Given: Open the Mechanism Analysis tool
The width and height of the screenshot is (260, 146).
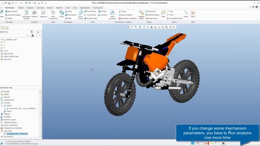Looking at the screenshot, I should (26, 15).
